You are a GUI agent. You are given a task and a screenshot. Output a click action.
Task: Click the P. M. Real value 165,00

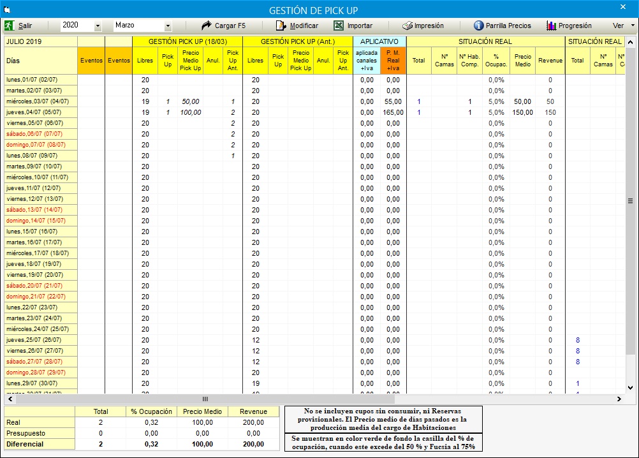[393, 112]
